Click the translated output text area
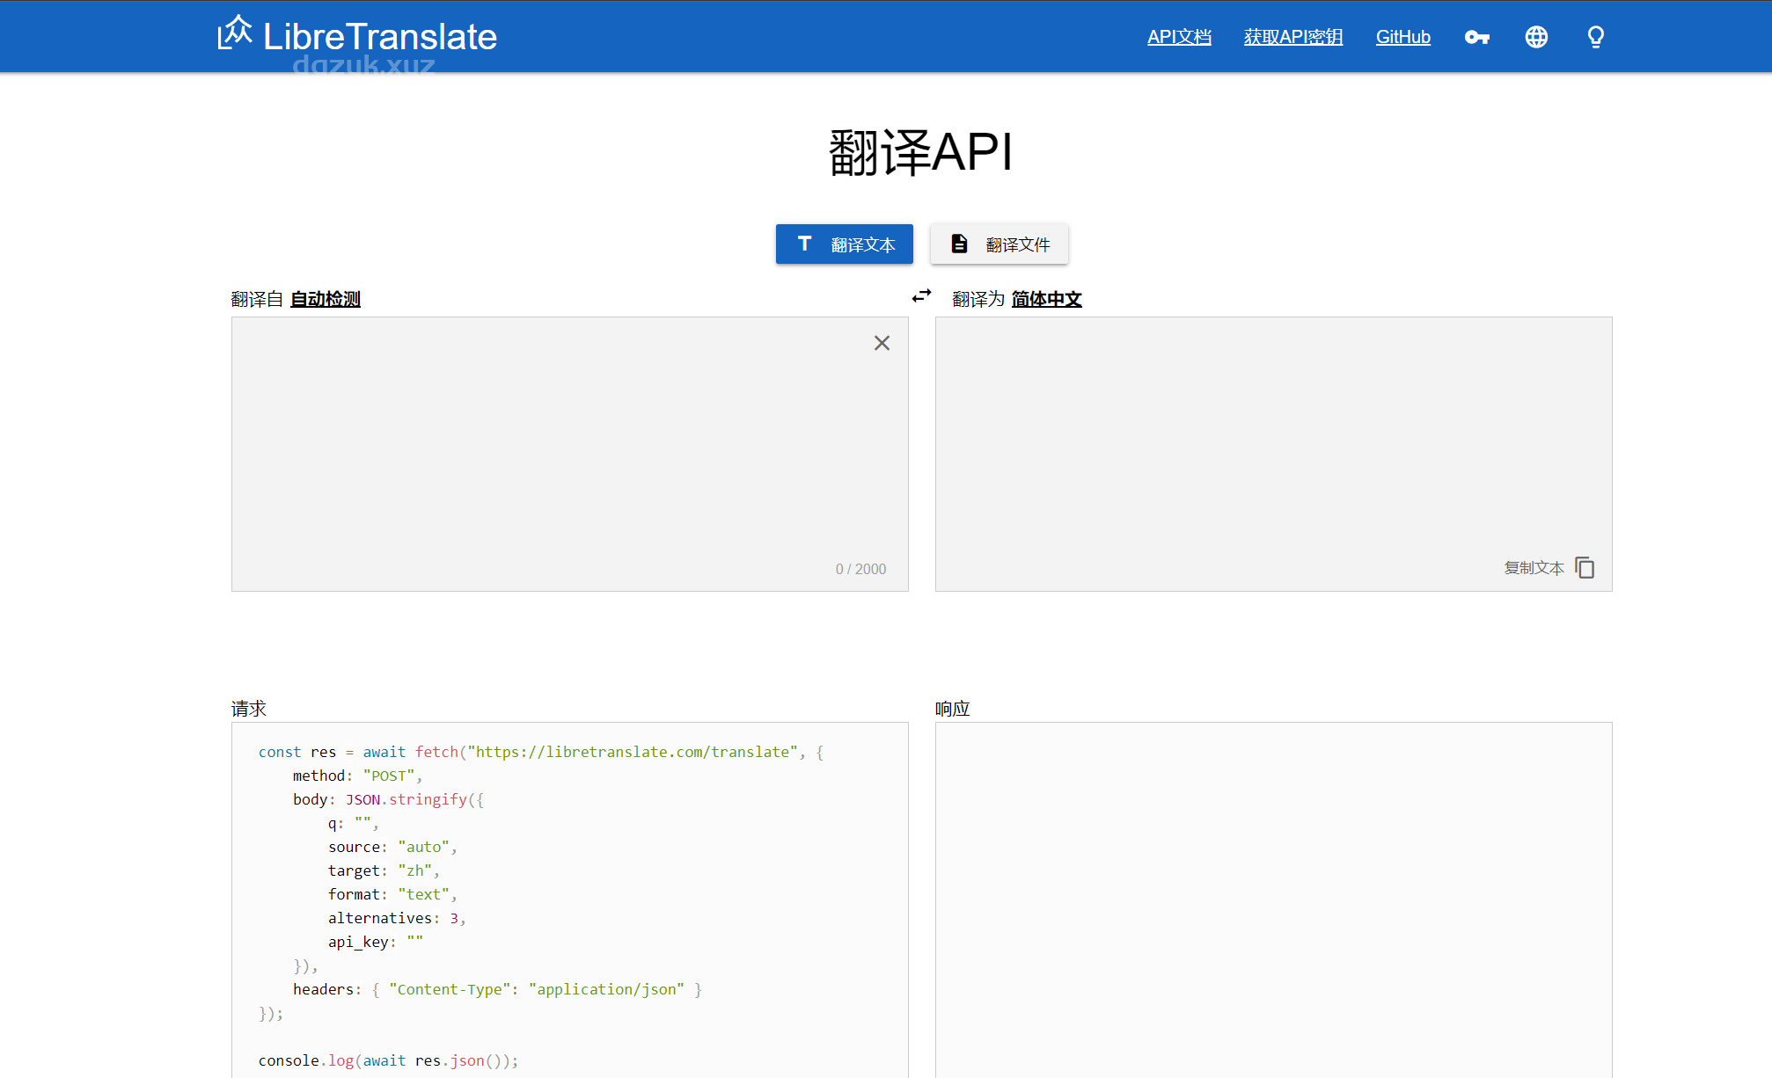Image resolution: width=1772 pixels, height=1078 pixels. pos(1274,454)
